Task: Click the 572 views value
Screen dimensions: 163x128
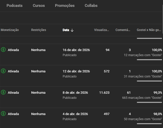Action: (107, 71)
